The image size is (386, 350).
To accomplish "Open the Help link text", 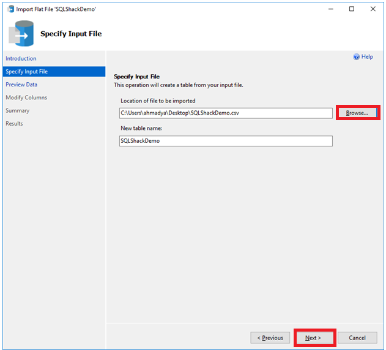I will [x=367, y=57].
